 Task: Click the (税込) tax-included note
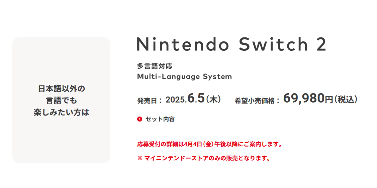345,100
